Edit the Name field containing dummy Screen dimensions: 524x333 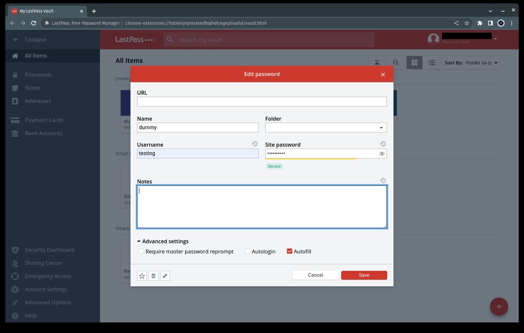[198, 127]
